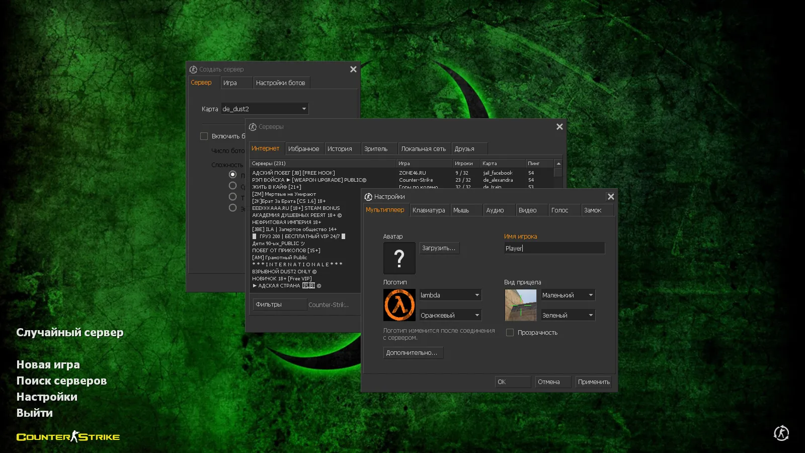The height and width of the screenshot is (453, 805).
Task: Click the Counter-Strike logo at bottom left
Action: (68, 436)
